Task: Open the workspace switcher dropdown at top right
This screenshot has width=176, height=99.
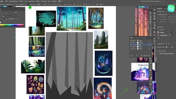Action: pyautogui.click(x=151, y=1)
